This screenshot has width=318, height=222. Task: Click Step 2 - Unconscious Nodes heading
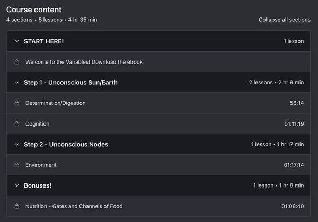pyautogui.click(x=66, y=144)
